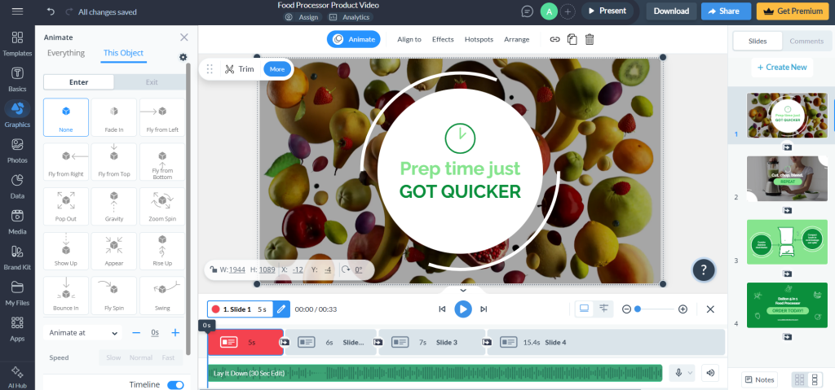Image resolution: width=835 pixels, height=390 pixels.
Task: Open Arrange menu
Action: coord(516,39)
